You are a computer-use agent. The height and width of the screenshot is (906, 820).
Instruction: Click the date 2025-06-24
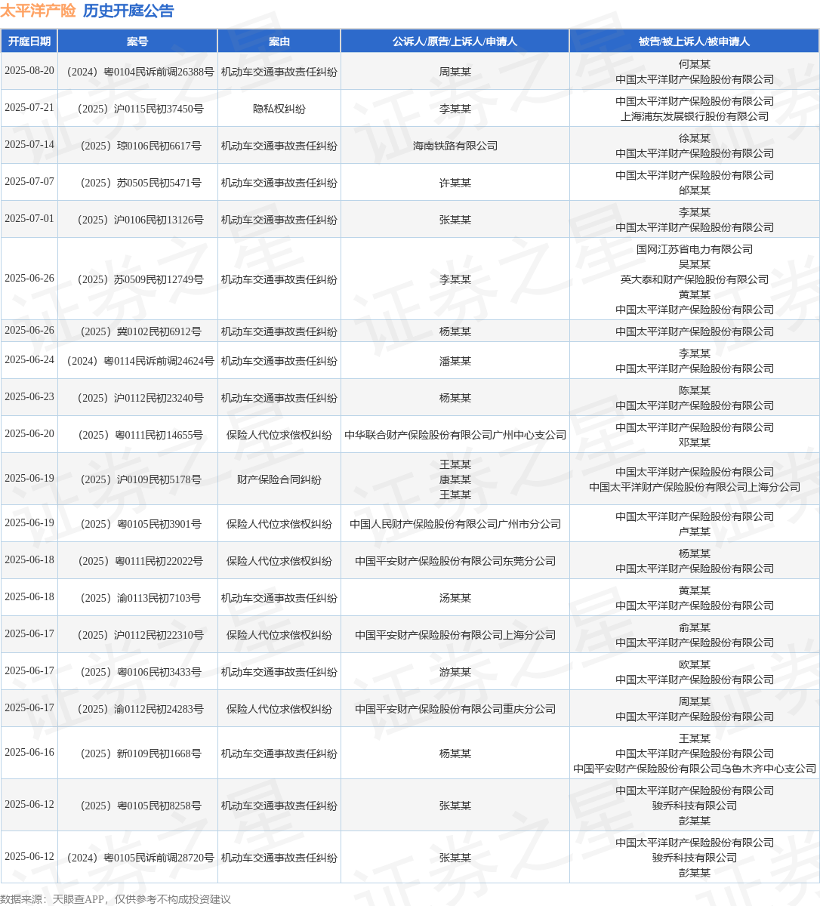(29, 360)
